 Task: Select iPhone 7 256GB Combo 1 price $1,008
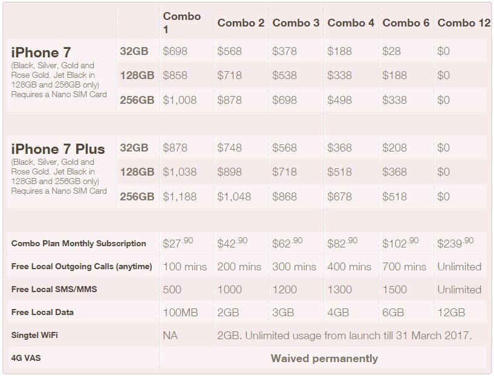(x=180, y=100)
